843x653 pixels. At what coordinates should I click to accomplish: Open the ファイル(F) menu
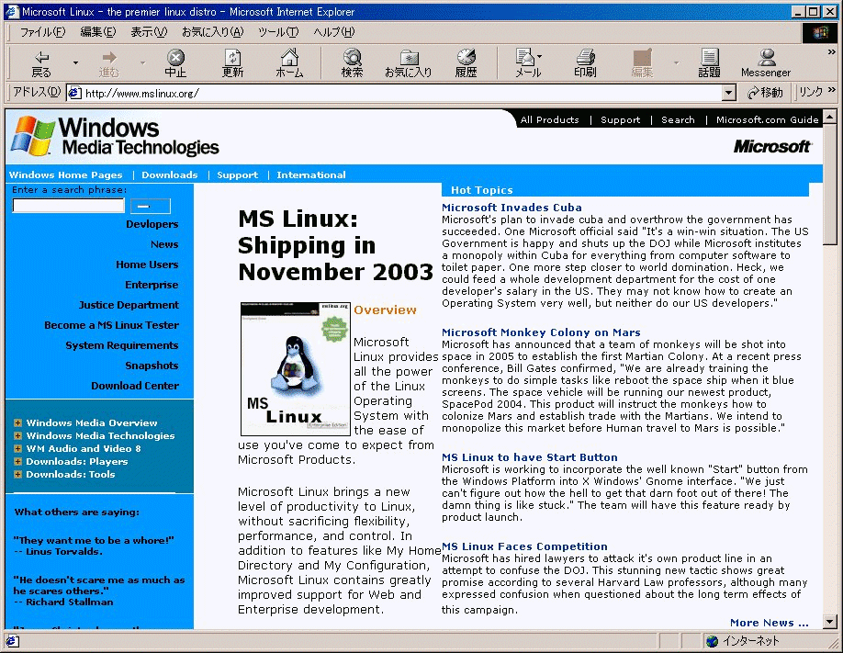(x=43, y=32)
